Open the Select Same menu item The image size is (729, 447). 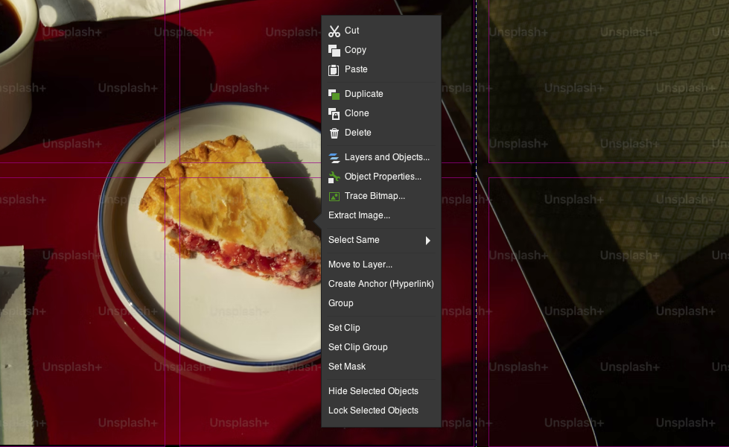(x=381, y=240)
